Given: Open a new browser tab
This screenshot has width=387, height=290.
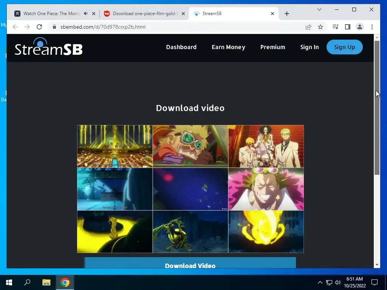Looking at the screenshot, I should pos(286,14).
